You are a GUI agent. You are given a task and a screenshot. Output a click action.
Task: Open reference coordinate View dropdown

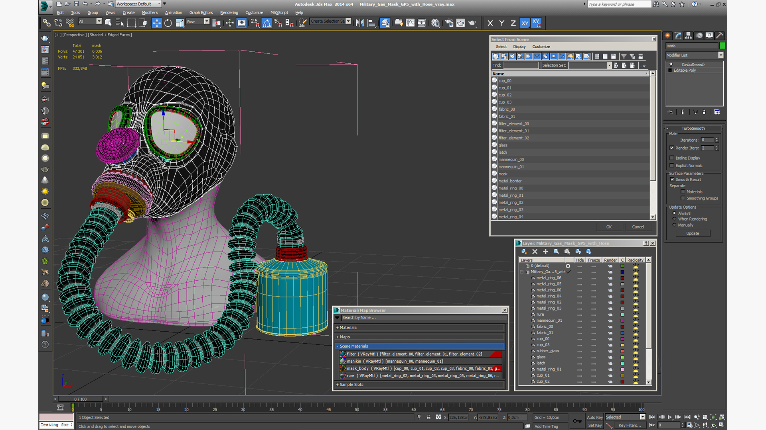coord(207,21)
